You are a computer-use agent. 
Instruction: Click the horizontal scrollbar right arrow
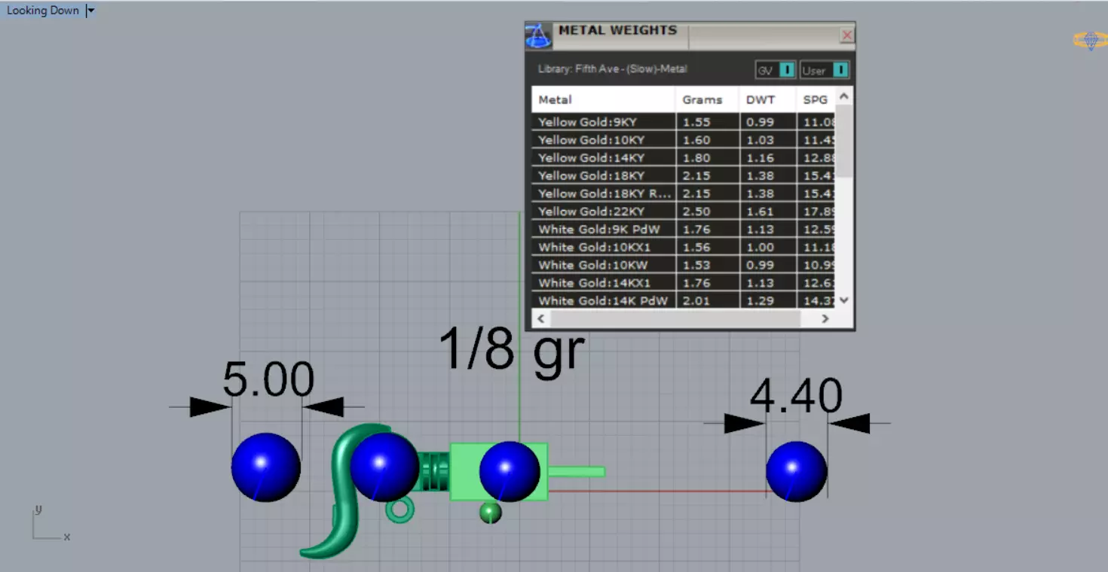pos(825,318)
